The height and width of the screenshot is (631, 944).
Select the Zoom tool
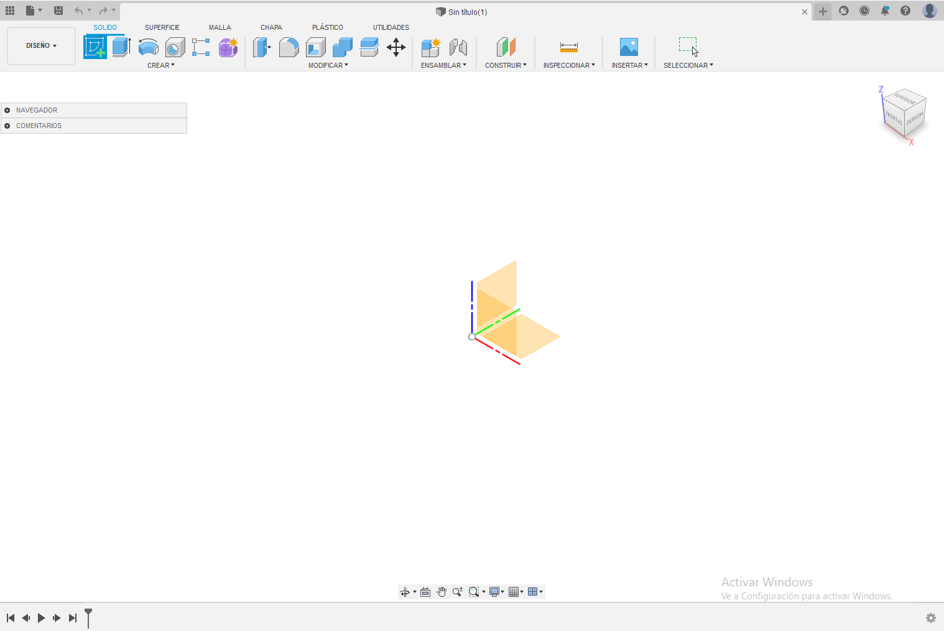click(x=458, y=592)
